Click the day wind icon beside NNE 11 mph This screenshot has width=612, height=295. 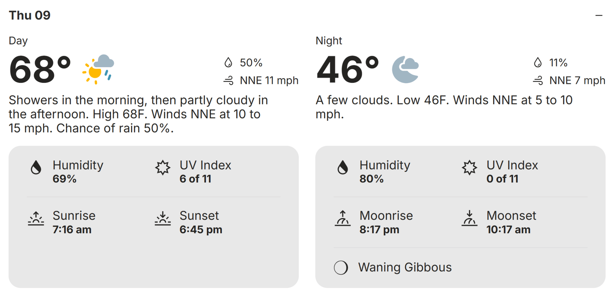click(x=228, y=80)
